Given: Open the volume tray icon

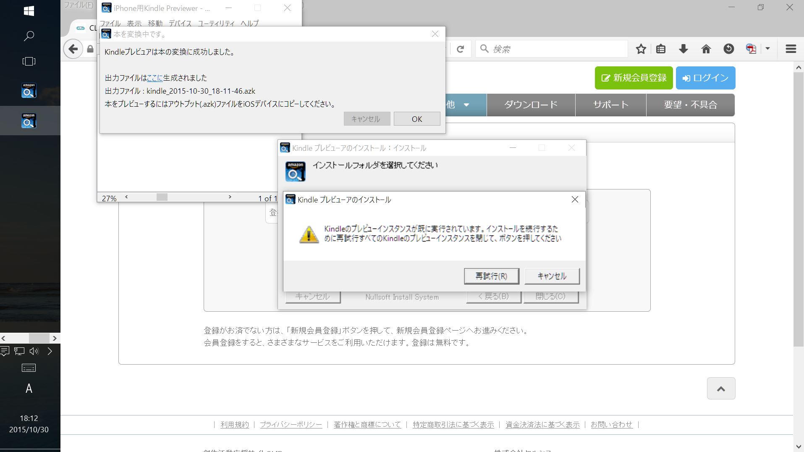Looking at the screenshot, I should point(34,351).
